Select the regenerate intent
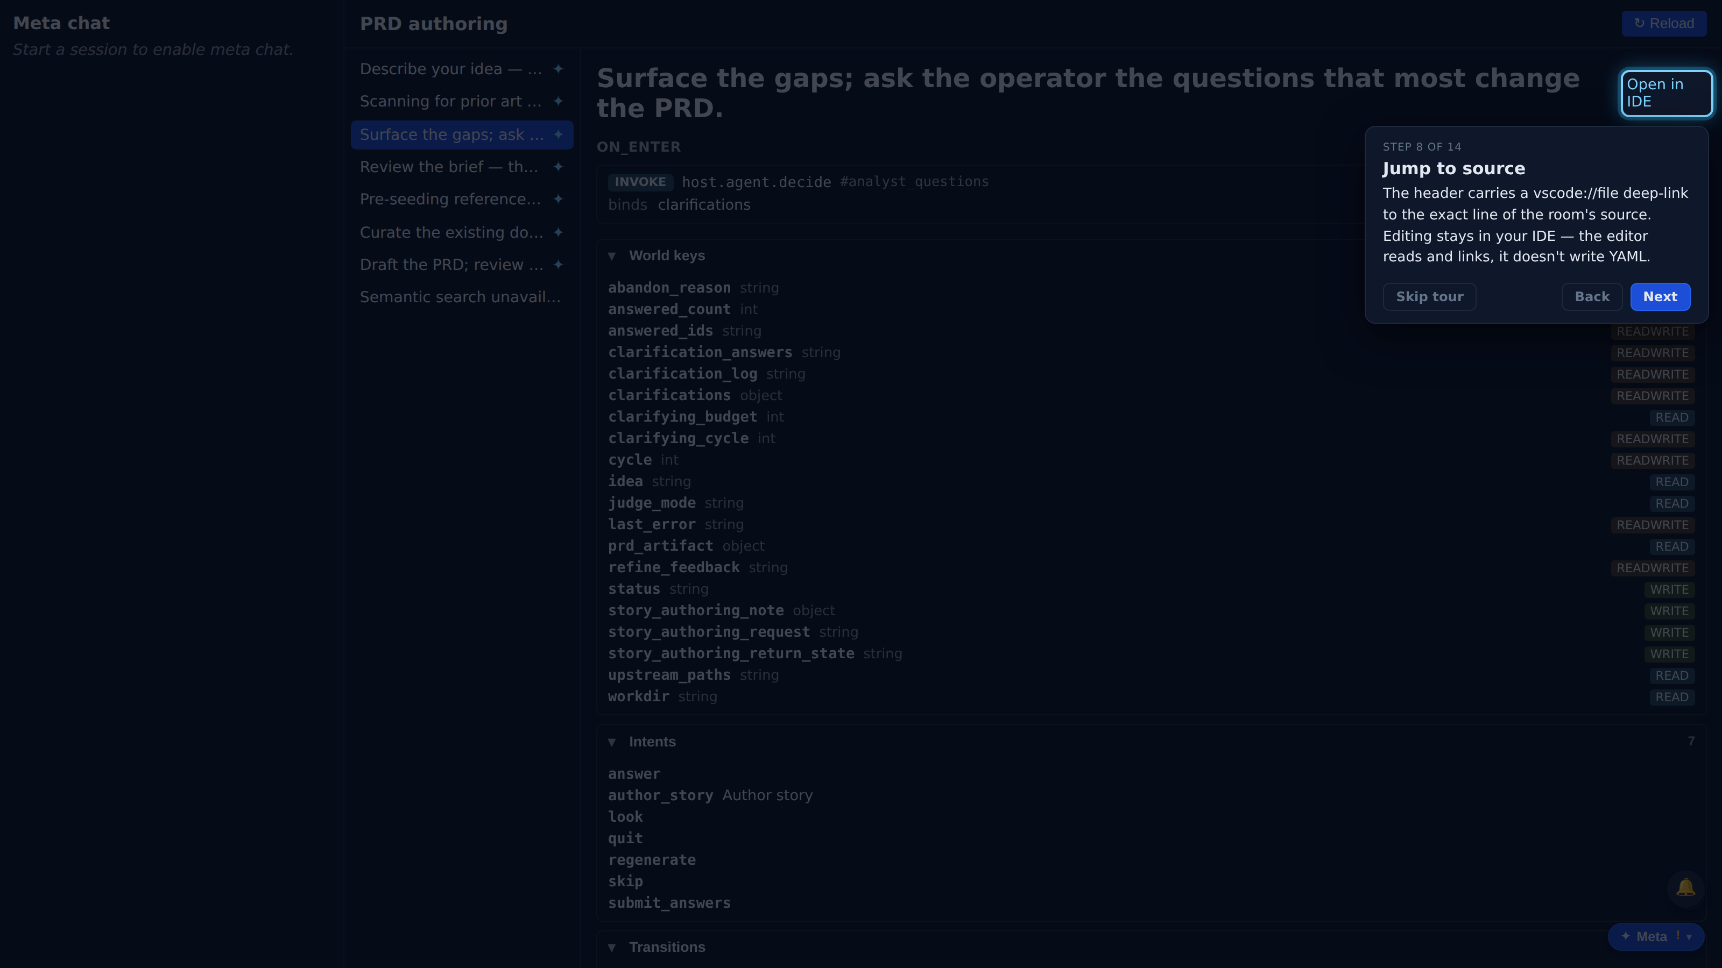This screenshot has width=1722, height=968. click(652, 860)
